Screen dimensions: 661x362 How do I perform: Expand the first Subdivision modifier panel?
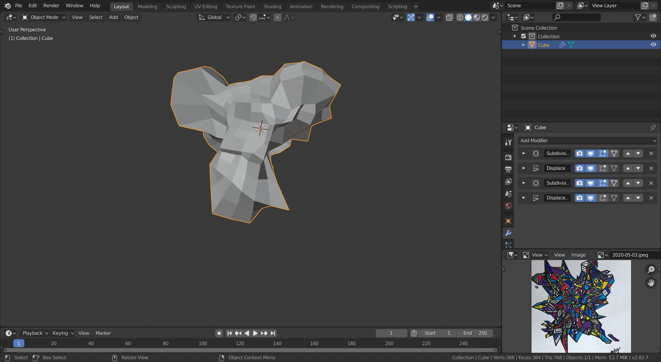tap(523, 154)
